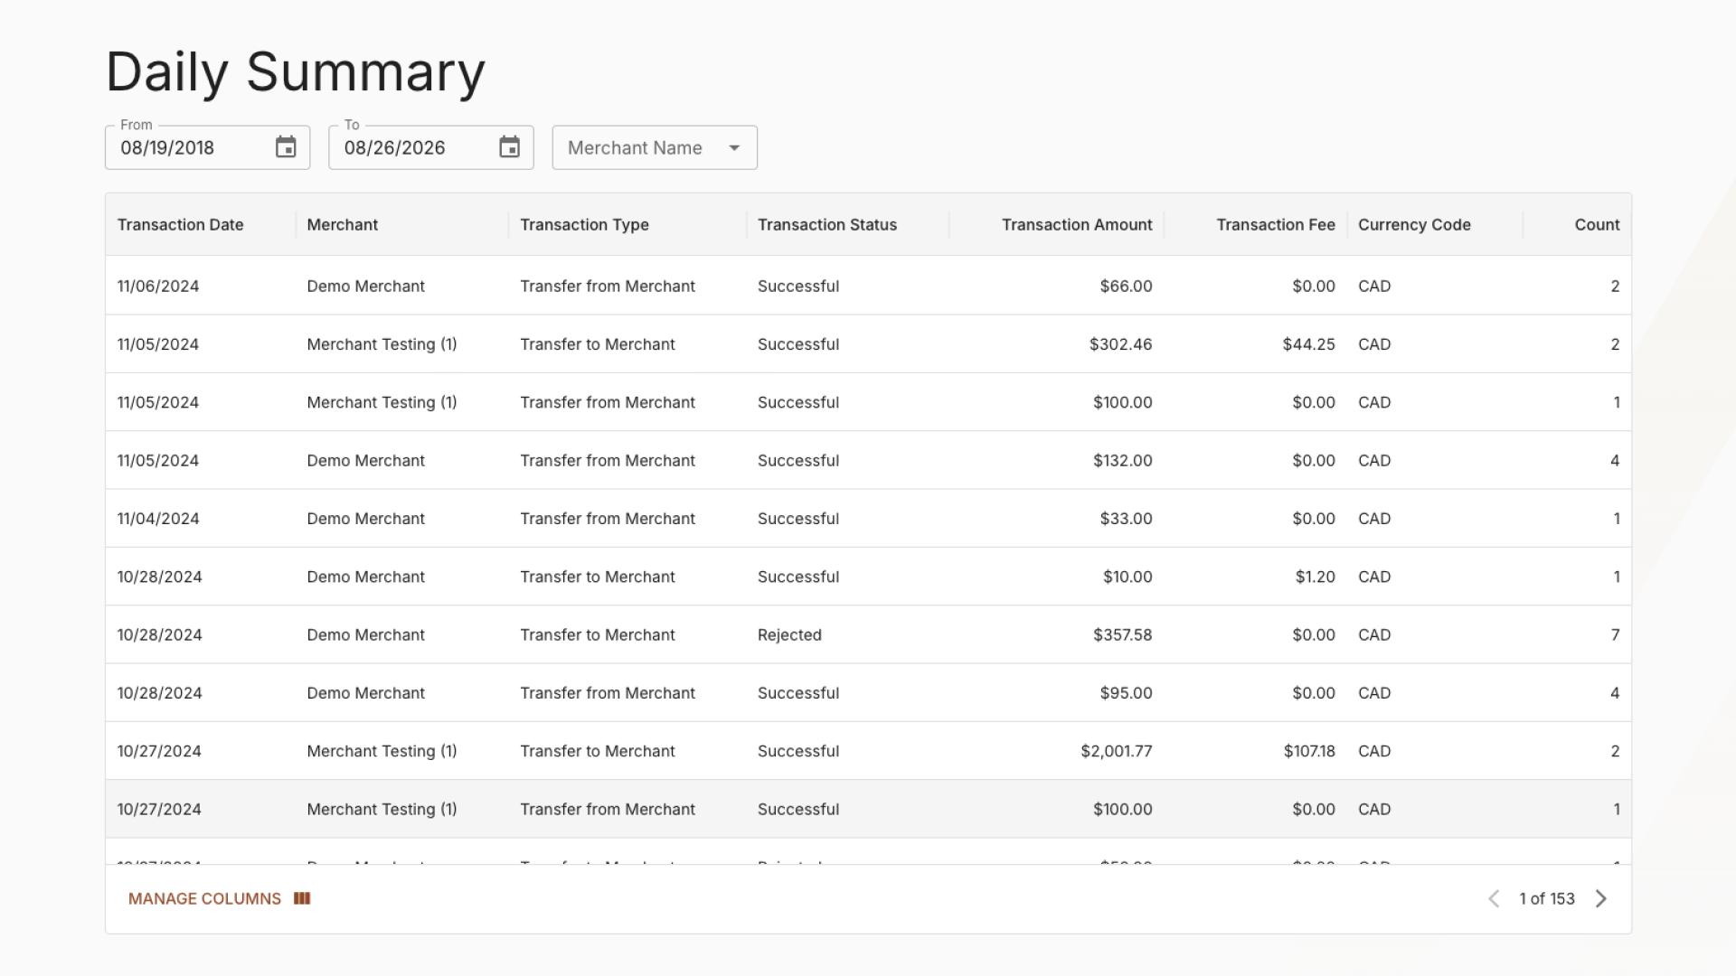Select the 11/06/2024 Demo Merchant row

click(868, 286)
